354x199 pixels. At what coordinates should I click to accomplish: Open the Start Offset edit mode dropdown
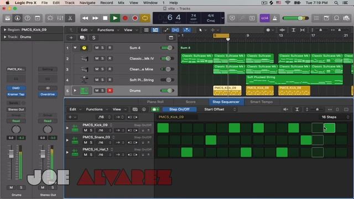pos(220,109)
